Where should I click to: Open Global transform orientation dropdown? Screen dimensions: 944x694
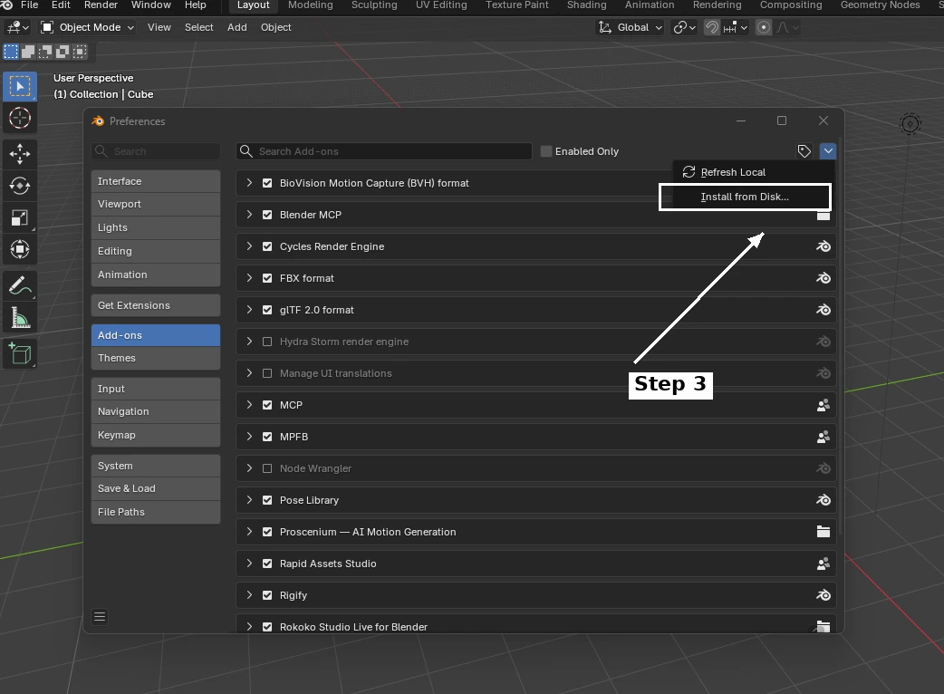630,28
